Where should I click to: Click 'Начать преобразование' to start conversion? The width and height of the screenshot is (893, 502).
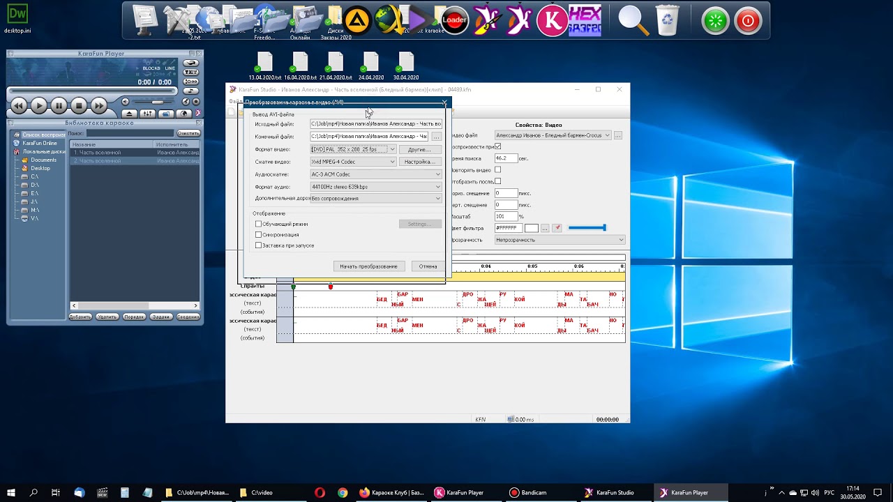pos(368,266)
